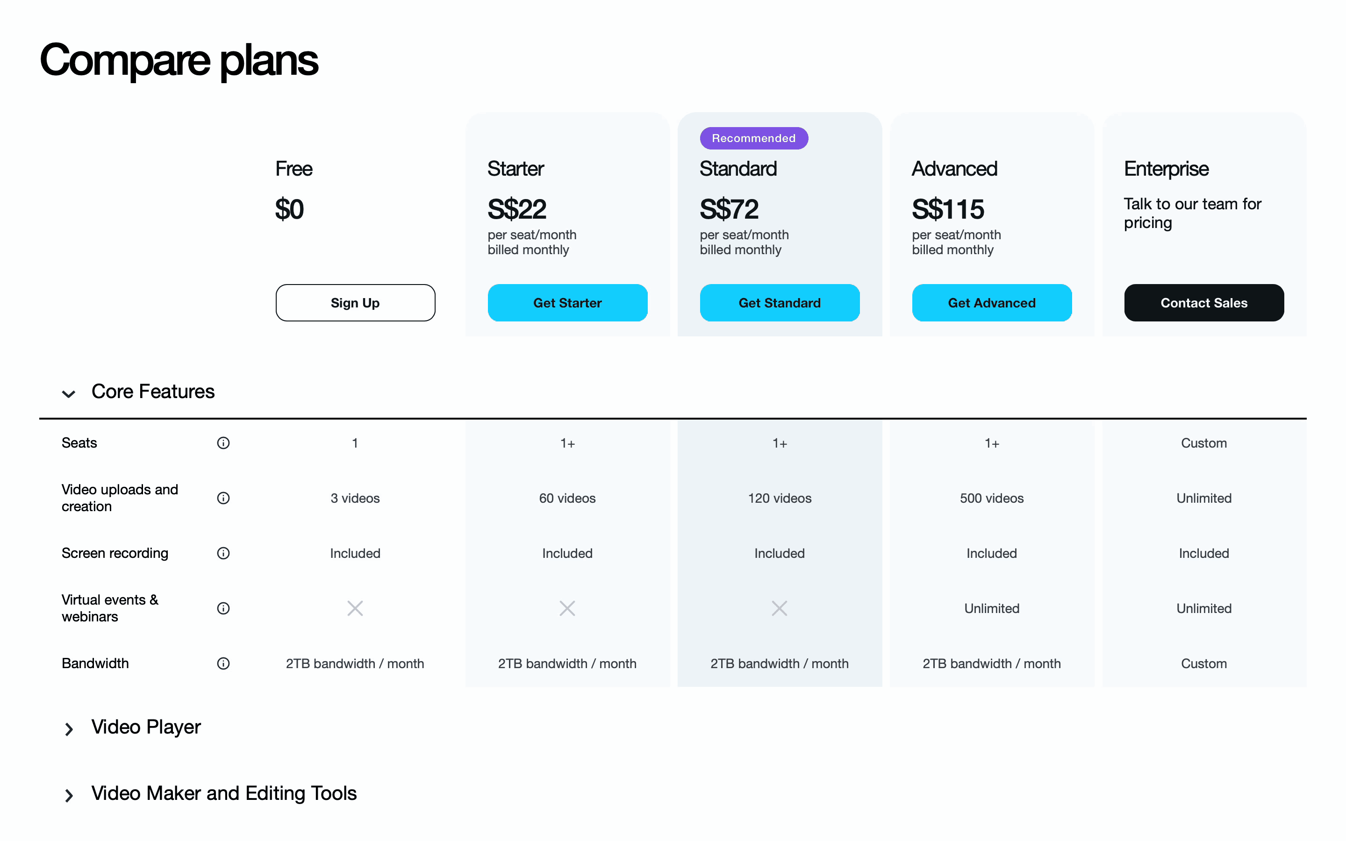Click the info icon beside Video uploads and creation

click(x=223, y=498)
